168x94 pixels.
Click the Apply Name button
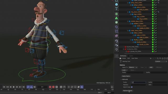point(126,76)
